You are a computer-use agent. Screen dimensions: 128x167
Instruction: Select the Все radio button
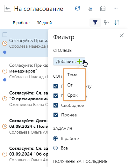[55, 148]
